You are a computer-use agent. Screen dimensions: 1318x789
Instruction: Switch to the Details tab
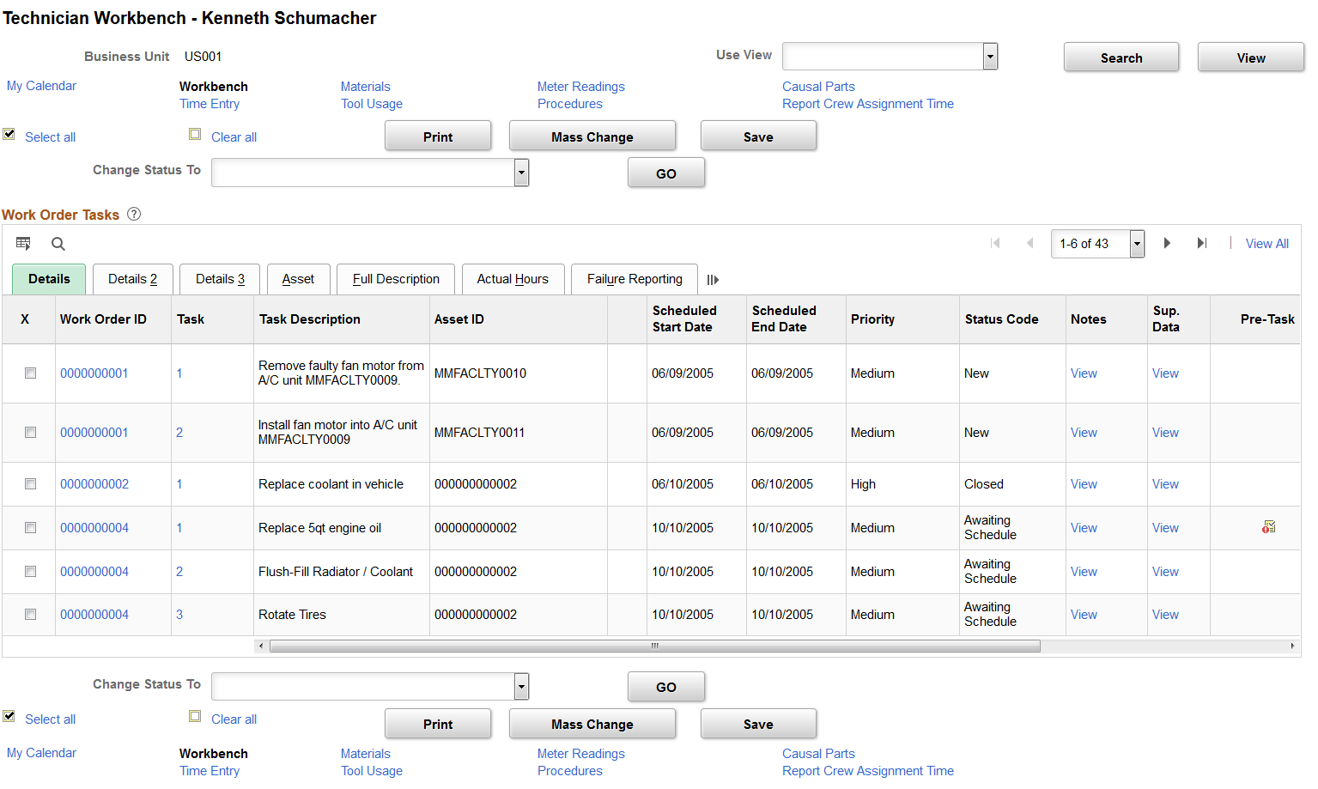coord(49,279)
